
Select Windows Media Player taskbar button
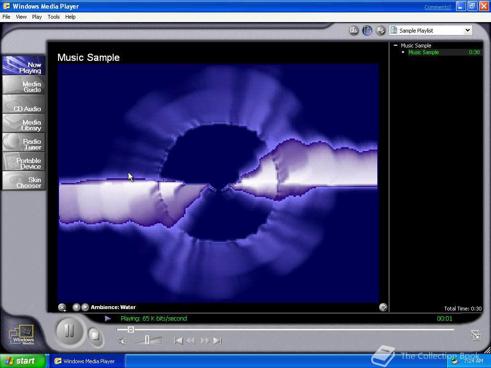88,361
